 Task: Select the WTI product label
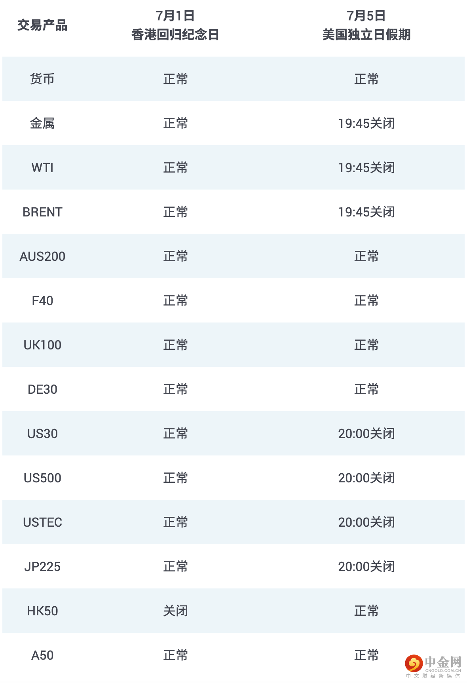tap(42, 168)
